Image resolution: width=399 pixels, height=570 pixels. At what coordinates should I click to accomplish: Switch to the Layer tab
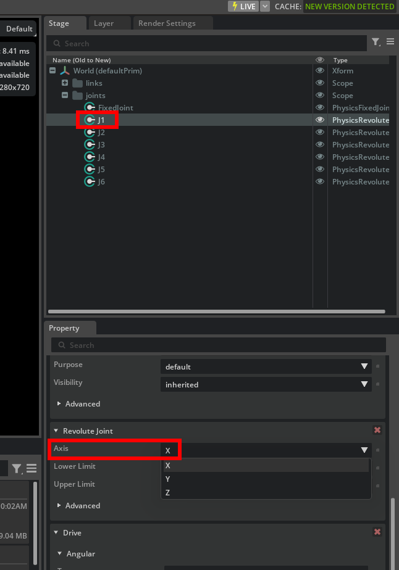click(x=104, y=23)
